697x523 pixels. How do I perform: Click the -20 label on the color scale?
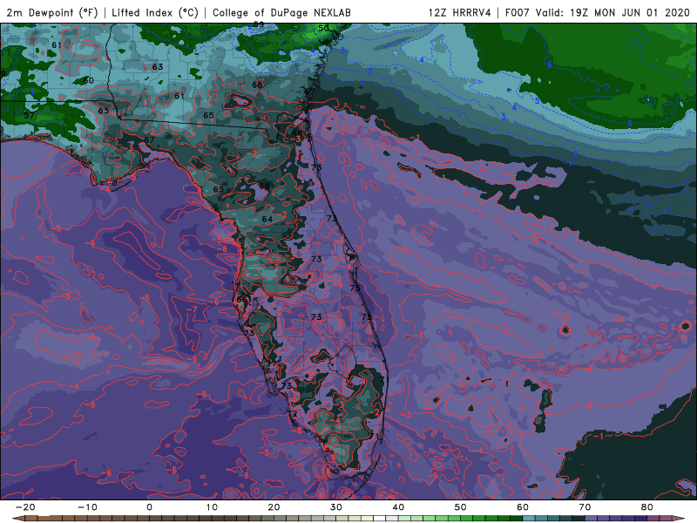(25, 507)
